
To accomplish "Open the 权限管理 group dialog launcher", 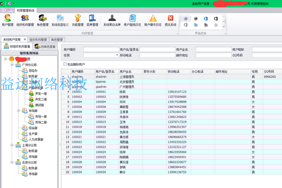I will click(x=177, y=34).
